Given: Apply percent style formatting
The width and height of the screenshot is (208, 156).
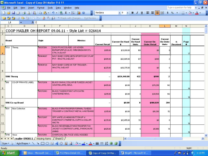Looking at the screenshot, I should tap(172, 13).
